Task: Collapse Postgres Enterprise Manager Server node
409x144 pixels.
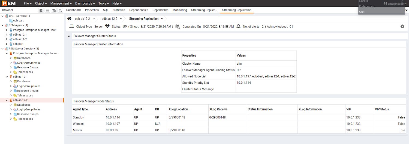Action: coord(7,53)
